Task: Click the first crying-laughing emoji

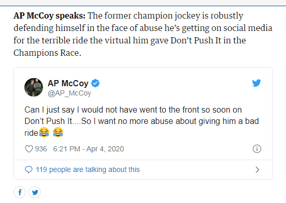Action: point(44,132)
